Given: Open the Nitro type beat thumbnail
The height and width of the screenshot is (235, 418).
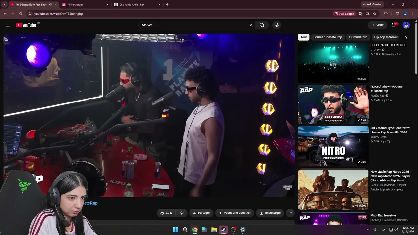Looking at the screenshot, I should (333, 146).
